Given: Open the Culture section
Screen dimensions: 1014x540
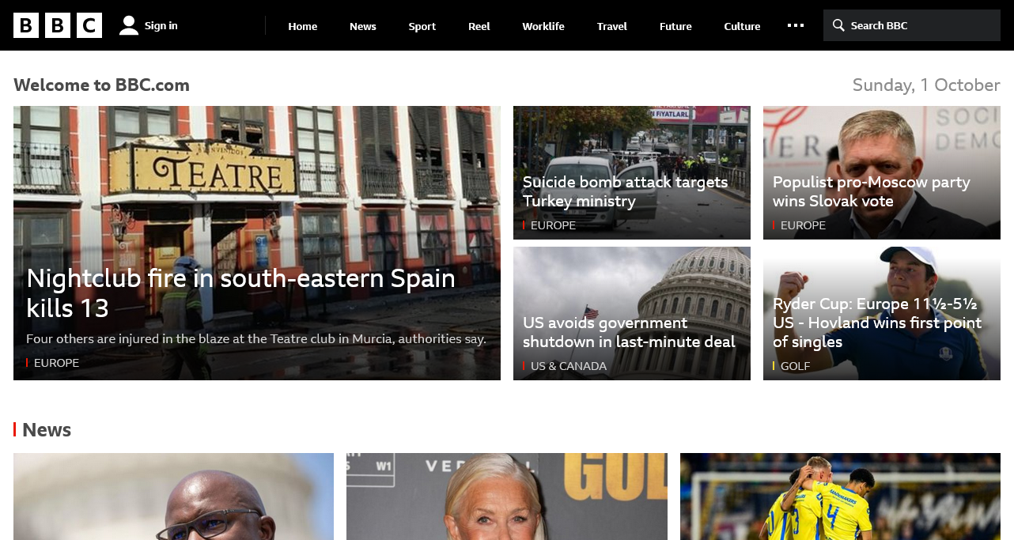Looking at the screenshot, I should tap(742, 26).
